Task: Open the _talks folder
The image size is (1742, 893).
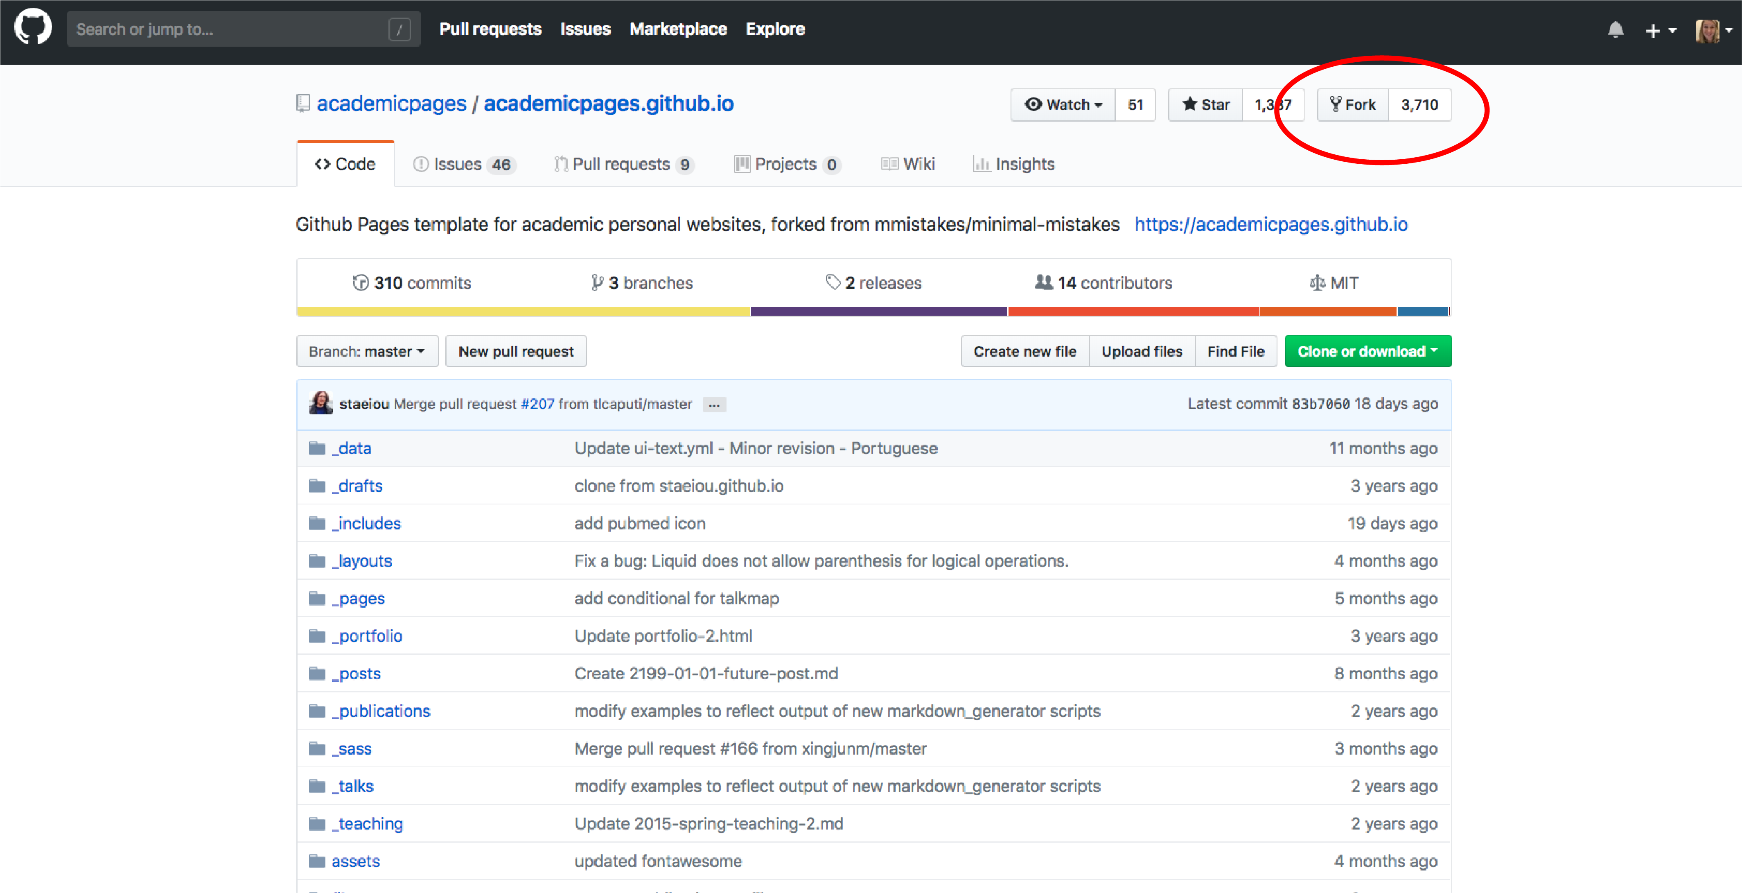Action: coord(352,786)
